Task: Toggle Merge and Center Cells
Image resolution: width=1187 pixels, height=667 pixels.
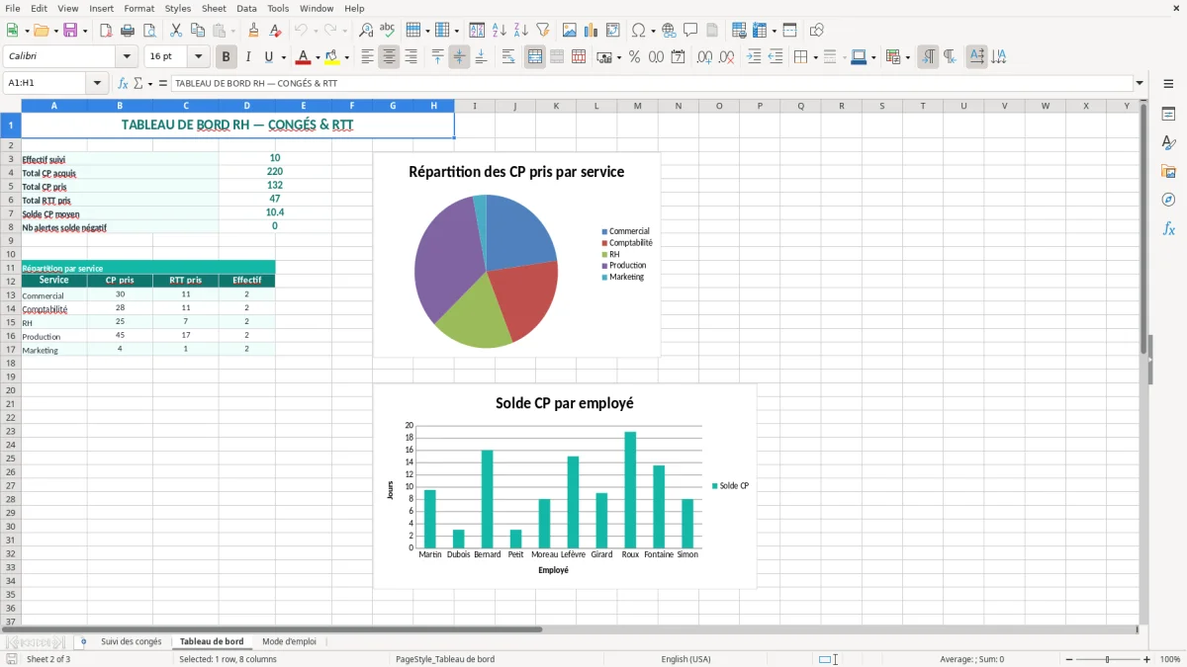Action: click(535, 57)
